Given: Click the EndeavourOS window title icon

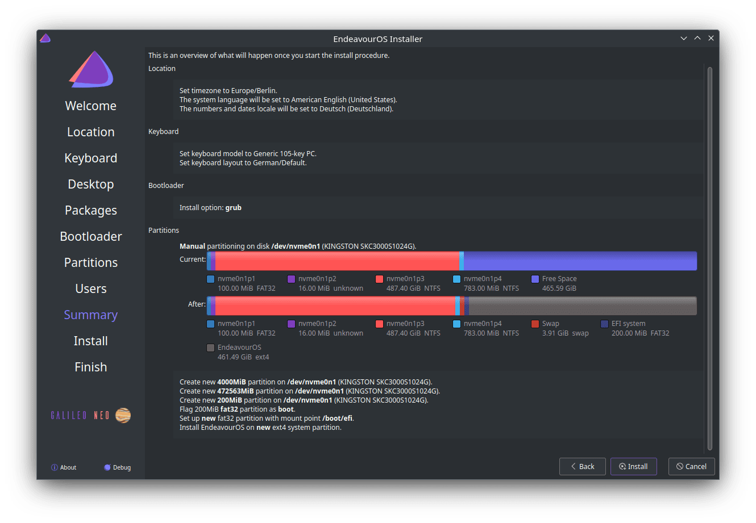Looking at the screenshot, I should point(45,39).
